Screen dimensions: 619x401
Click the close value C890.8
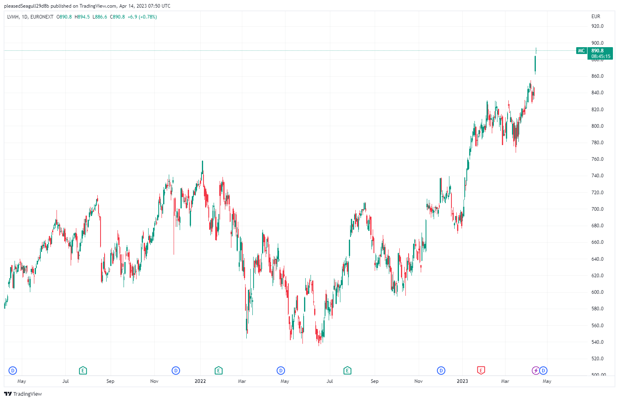coord(118,17)
